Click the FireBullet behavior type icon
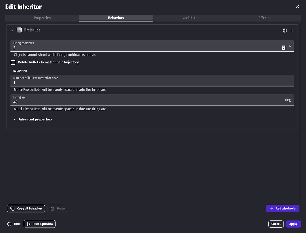 coord(19,30)
